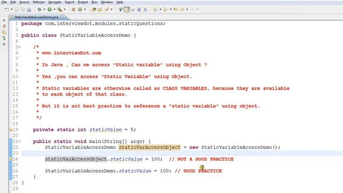Create a new Java package via toolbar
The height and width of the screenshot is (193, 343).
pyautogui.click(x=73, y=10)
